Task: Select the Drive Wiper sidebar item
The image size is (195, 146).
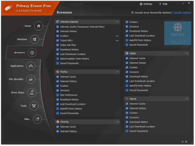Action: click(18, 93)
